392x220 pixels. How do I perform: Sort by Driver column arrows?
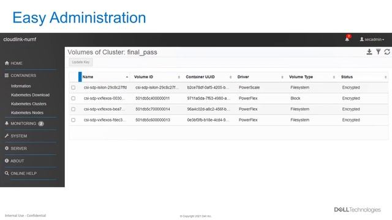282,77
